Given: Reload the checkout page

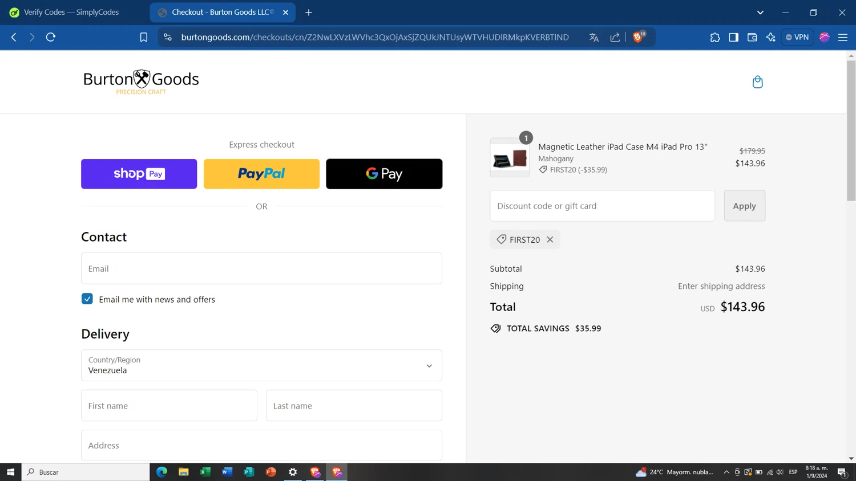Looking at the screenshot, I should tap(51, 37).
